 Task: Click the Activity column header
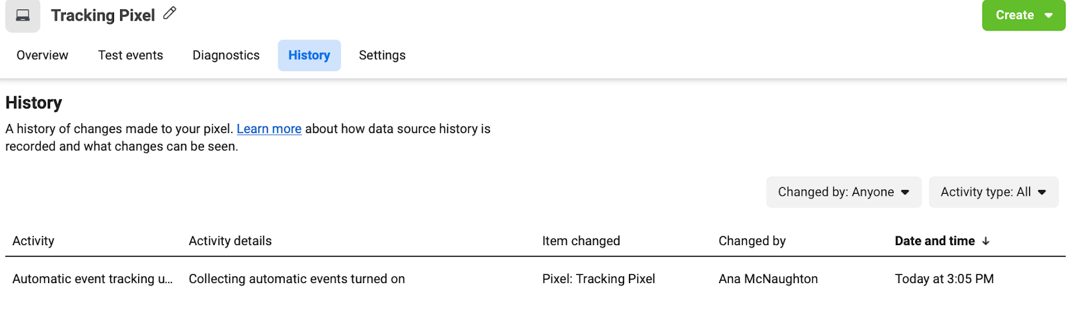[33, 241]
